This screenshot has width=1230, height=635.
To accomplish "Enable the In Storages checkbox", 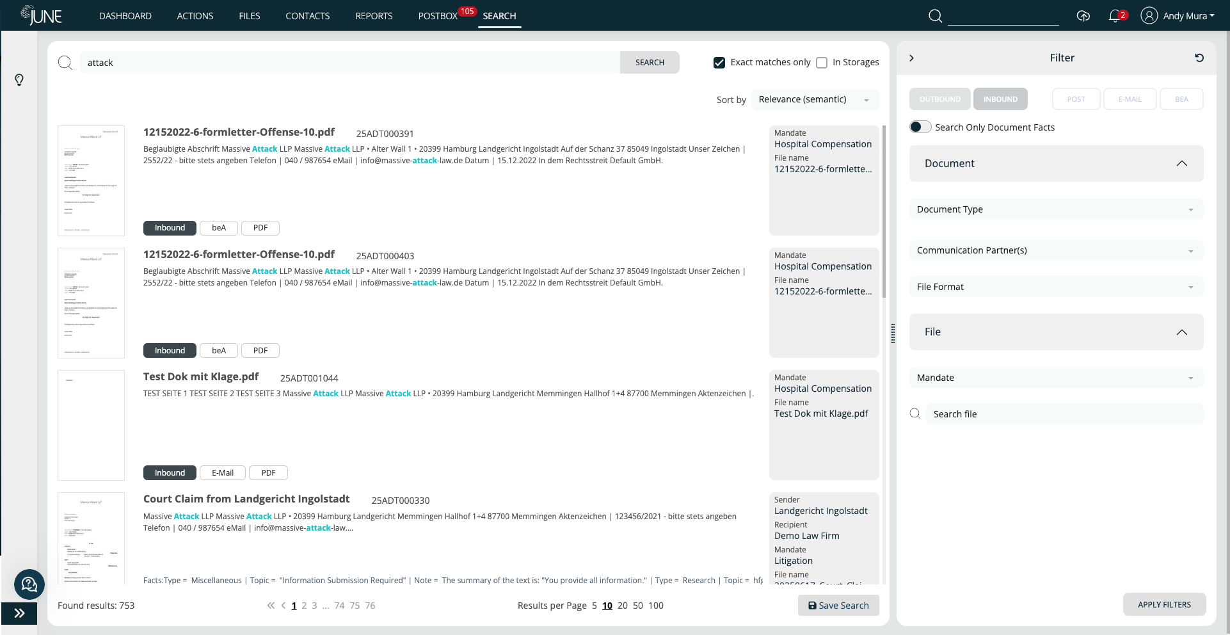I will (822, 62).
